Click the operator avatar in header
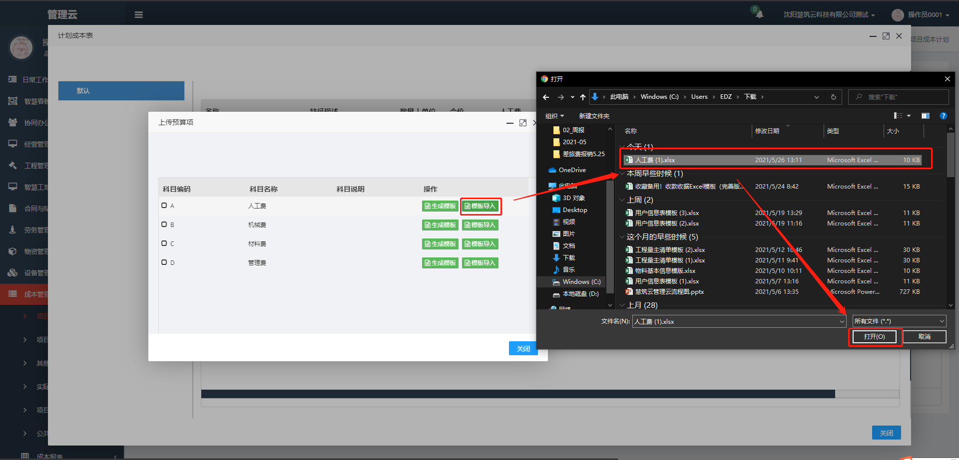 pos(898,15)
